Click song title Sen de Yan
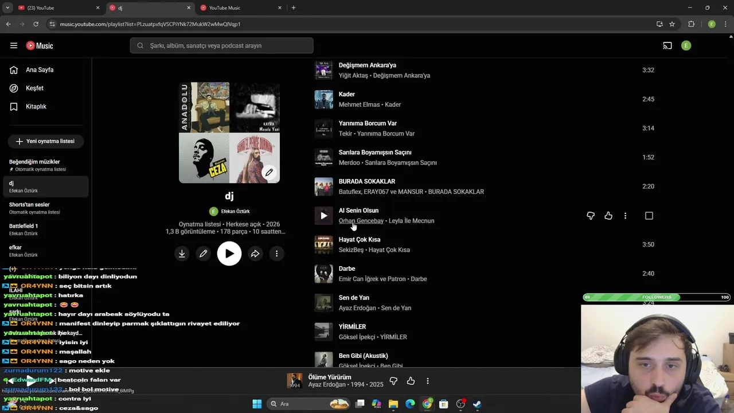Image resolution: width=734 pixels, height=413 pixels. click(x=354, y=298)
